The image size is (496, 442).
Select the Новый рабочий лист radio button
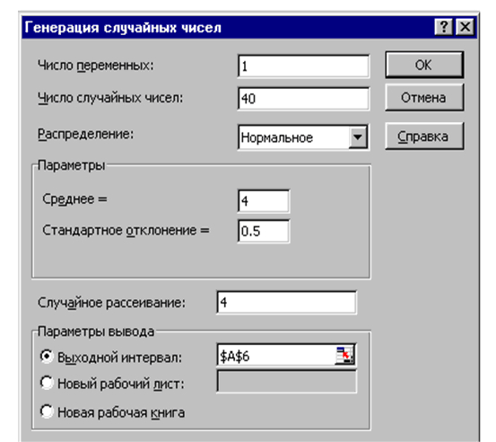coord(47,383)
